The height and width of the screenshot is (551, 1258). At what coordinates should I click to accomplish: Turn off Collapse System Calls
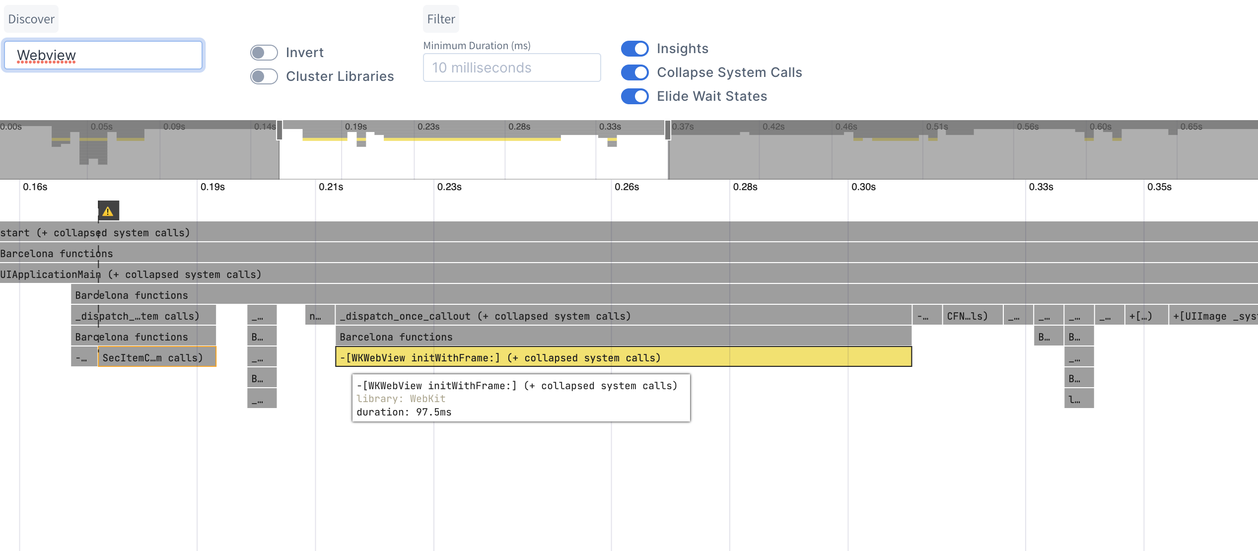pos(635,72)
